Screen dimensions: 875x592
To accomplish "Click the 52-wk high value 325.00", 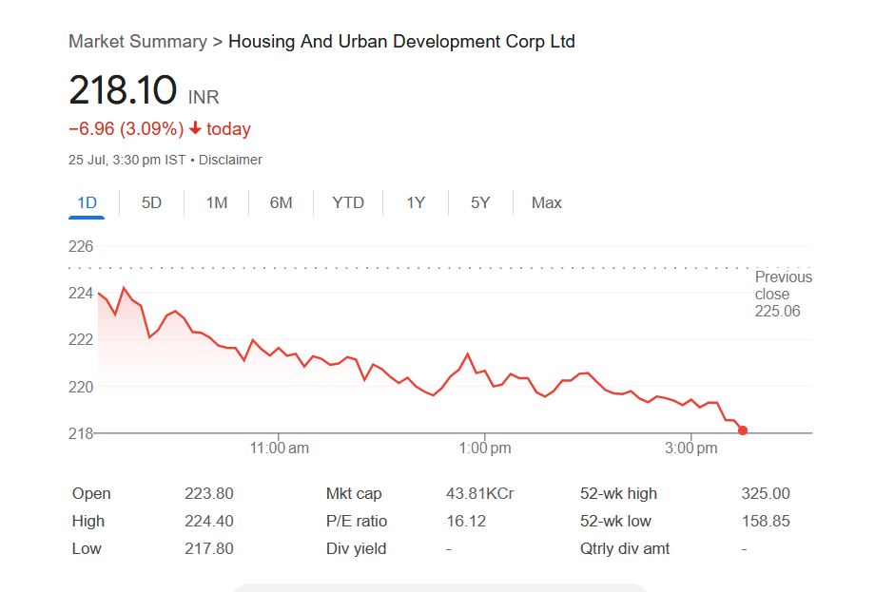I will (x=766, y=494).
